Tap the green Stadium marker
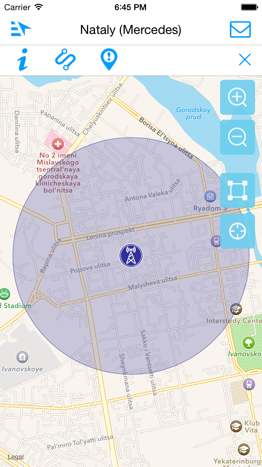The image size is (262, 467). click(5, 294)
